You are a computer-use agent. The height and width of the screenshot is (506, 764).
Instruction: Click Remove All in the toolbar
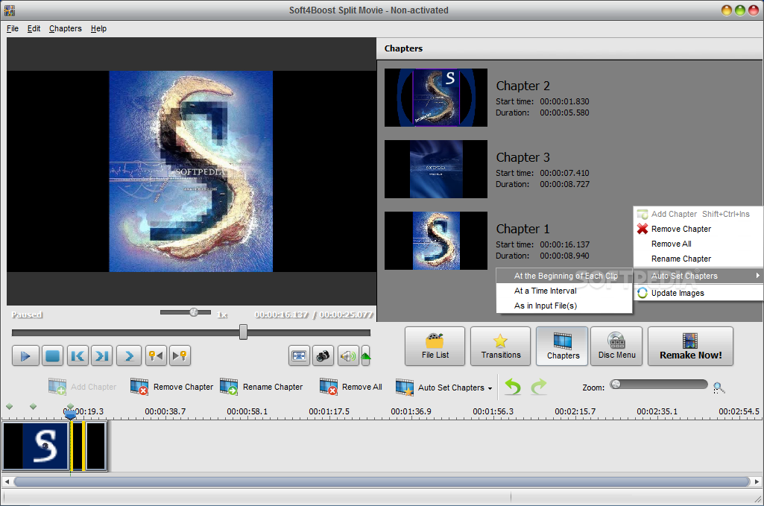pyautogui.click(x=351, y=387)
